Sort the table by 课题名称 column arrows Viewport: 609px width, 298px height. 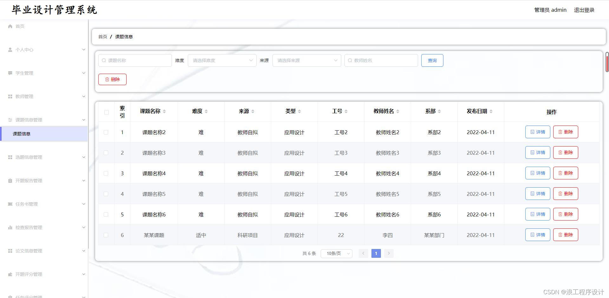tap(164, 111)
